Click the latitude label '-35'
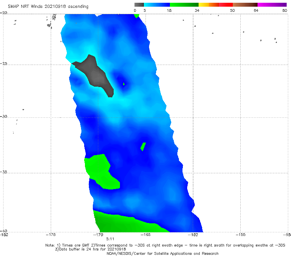The height and width of the screenshot is (256, 291). pyautogui.click(x=4, y=172)
